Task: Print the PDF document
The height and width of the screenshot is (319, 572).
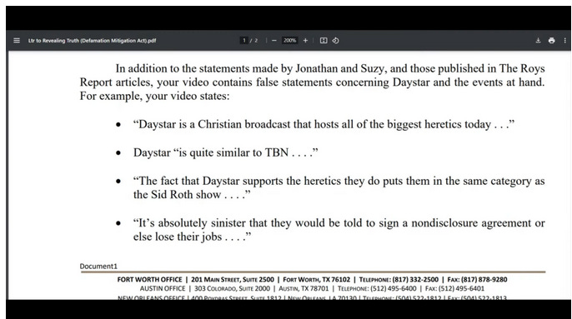Action: [x=552, y=41]
